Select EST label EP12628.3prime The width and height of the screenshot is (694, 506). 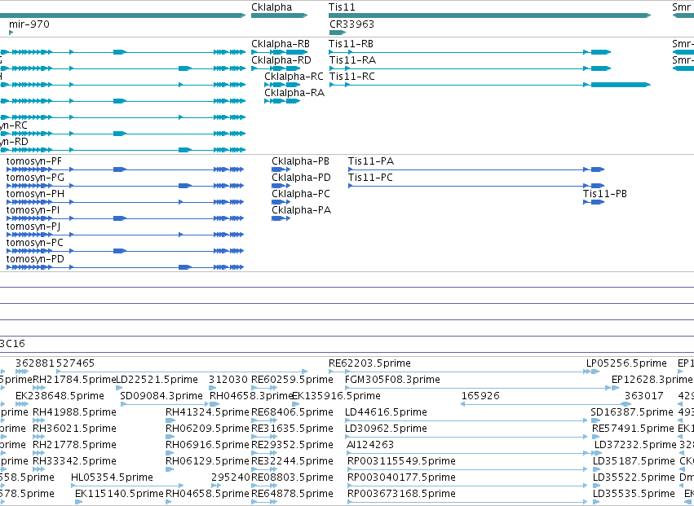coord(652,380)
